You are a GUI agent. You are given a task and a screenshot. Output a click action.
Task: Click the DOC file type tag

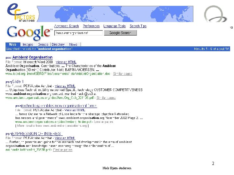point(9,58)
